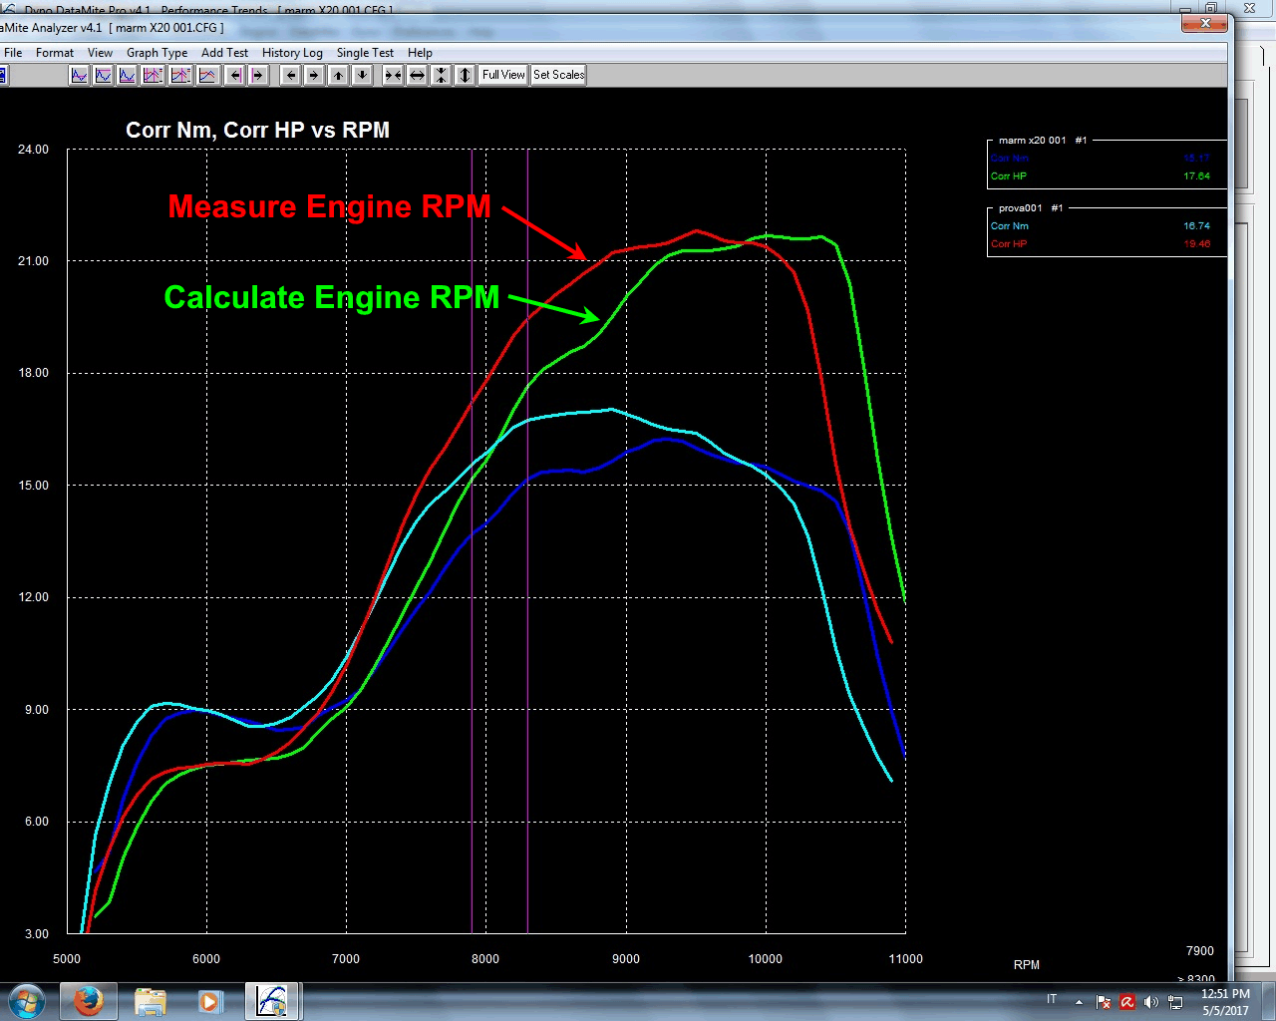The width and height of the screenshot is (1276, 1021).
Task: Select the first graph-type icon on toolbar
Action: 79,74
